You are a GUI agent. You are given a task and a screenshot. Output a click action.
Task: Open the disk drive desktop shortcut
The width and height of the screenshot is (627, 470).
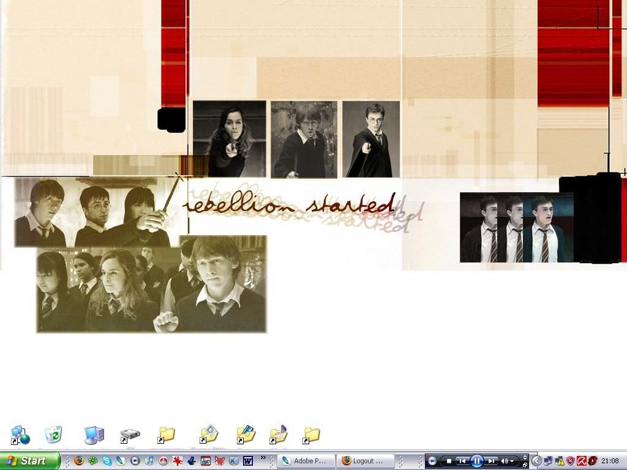(x=130, y=435)
